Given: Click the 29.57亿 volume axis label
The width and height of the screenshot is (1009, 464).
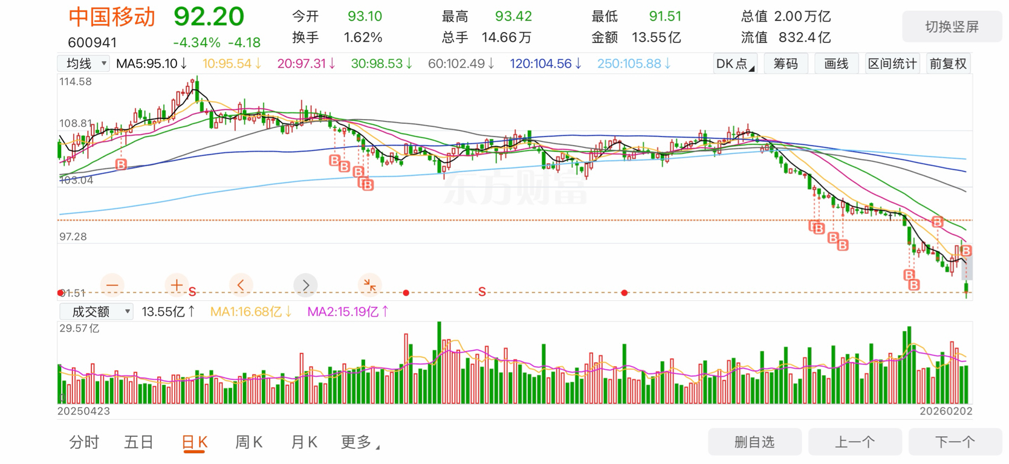Looking at the screenshot, I should tap(79, 329).
